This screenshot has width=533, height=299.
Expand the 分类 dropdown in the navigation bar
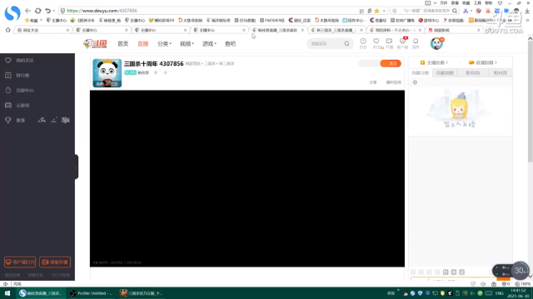click(x=165, y=44)
